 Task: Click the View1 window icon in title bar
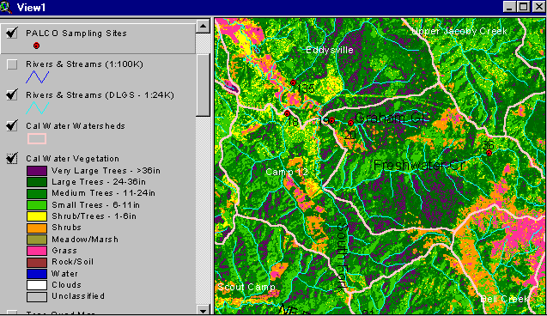[x=6, y=7]
